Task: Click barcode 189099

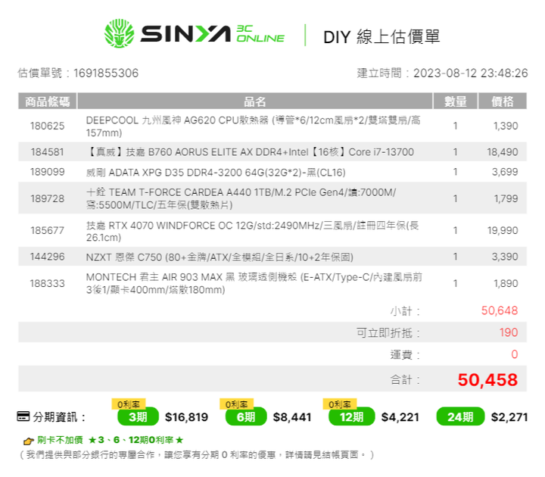Action: [x=47, y=172]
